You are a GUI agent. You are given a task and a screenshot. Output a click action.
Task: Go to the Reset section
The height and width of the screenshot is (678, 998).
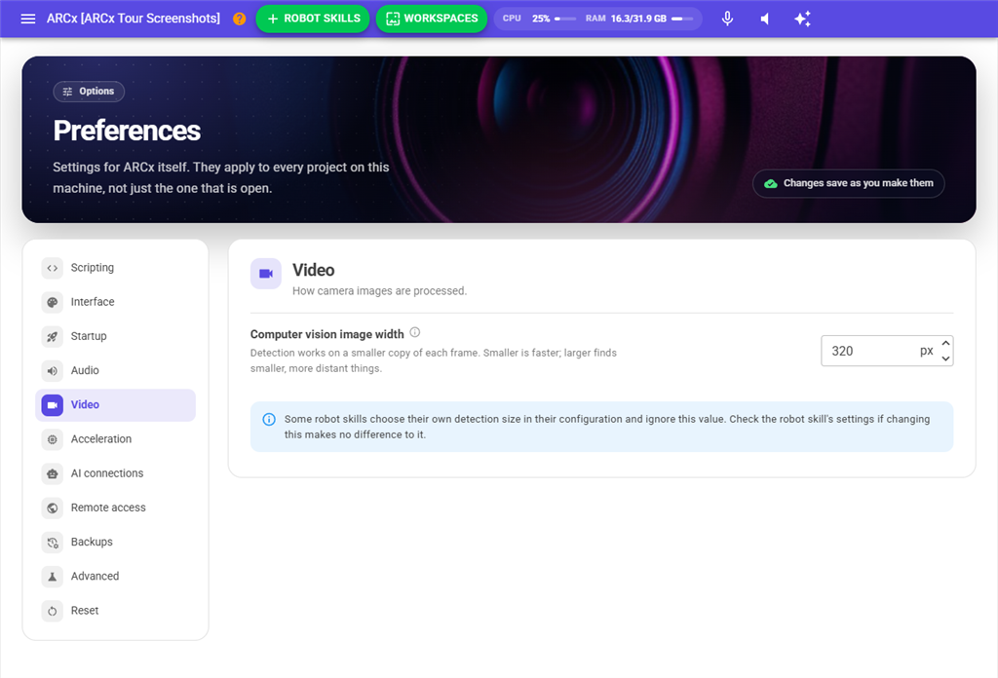[x=115, y=611]
